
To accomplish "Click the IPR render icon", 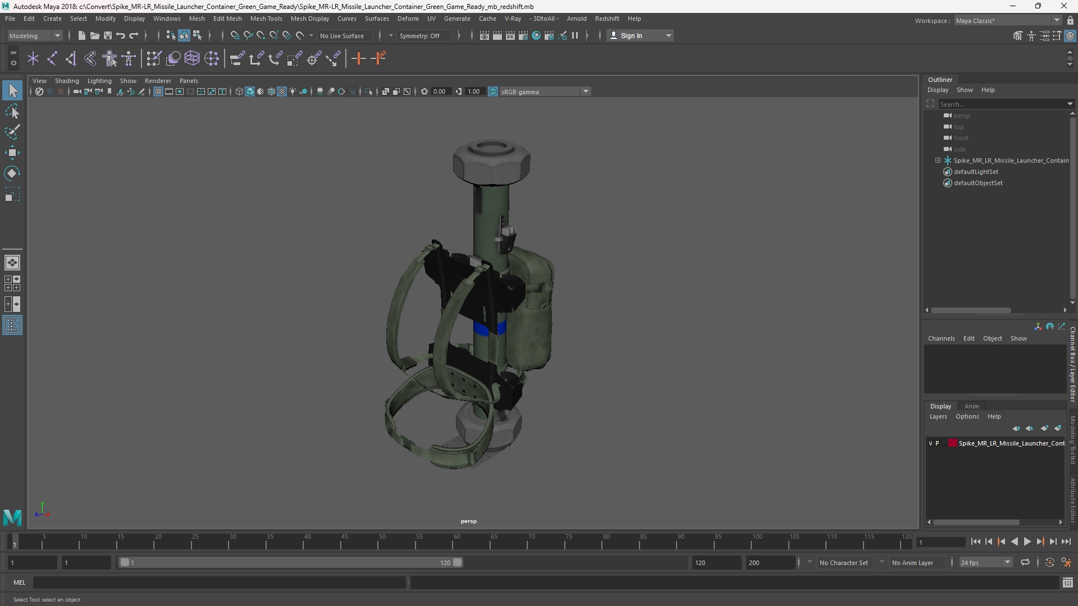I will 510,35.
